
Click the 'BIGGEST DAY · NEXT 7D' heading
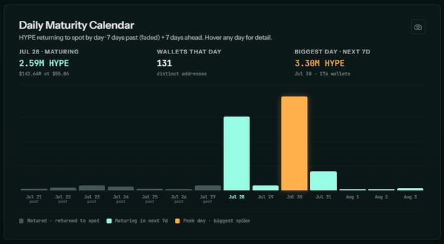(332, 52)
